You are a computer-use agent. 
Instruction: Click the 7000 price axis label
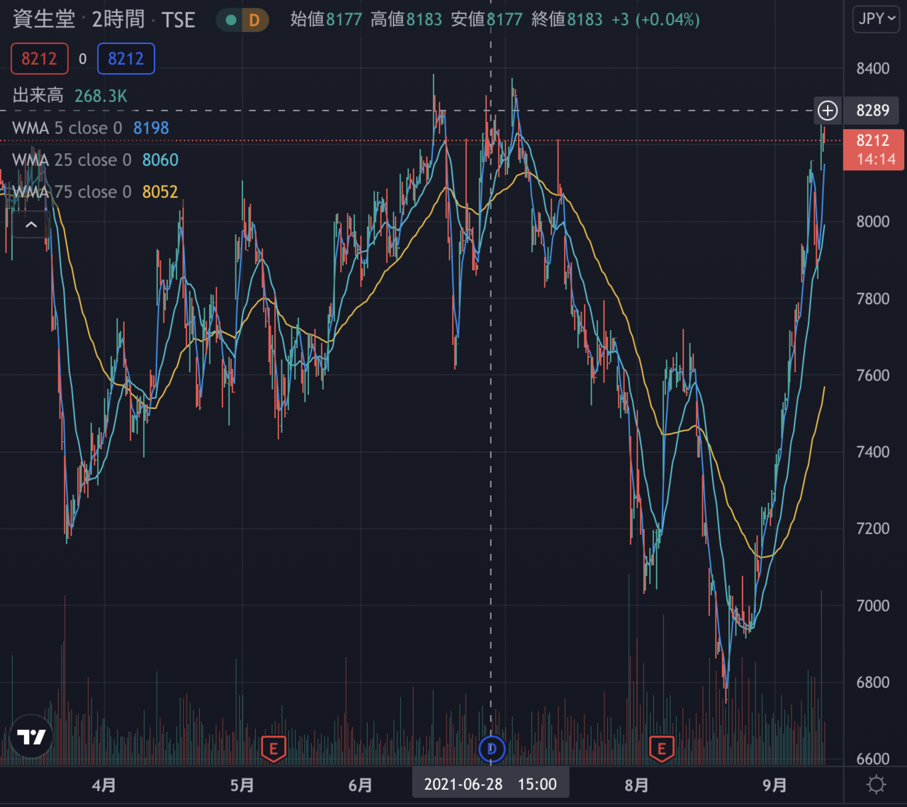pos(872,606)
